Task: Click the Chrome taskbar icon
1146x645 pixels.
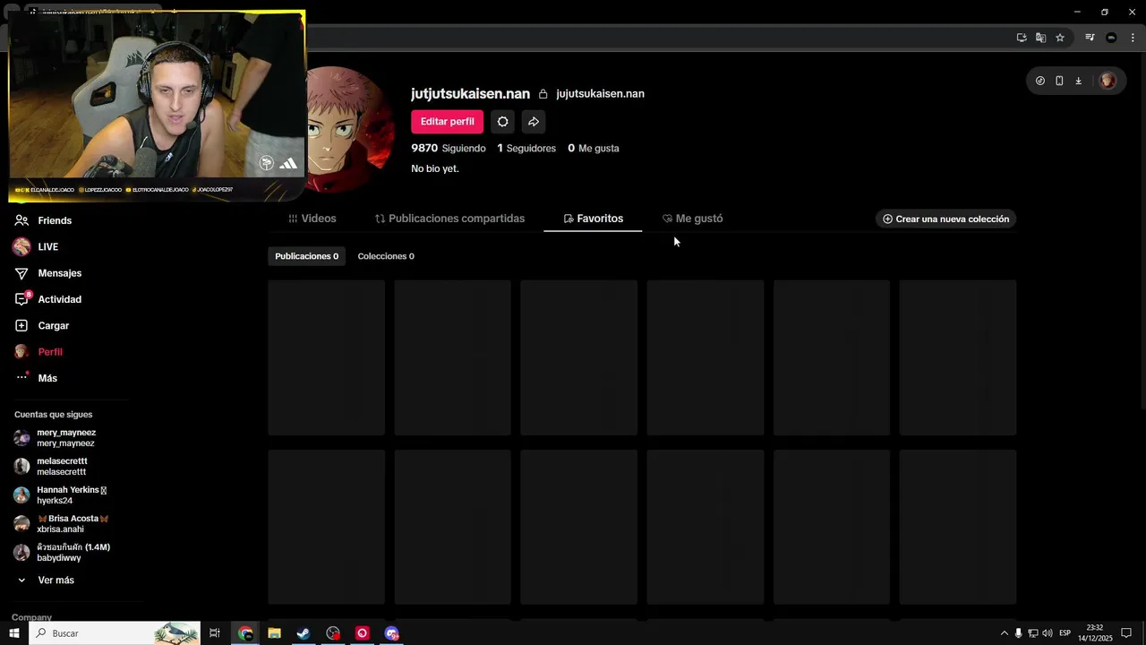Action: tap(245, 633)
